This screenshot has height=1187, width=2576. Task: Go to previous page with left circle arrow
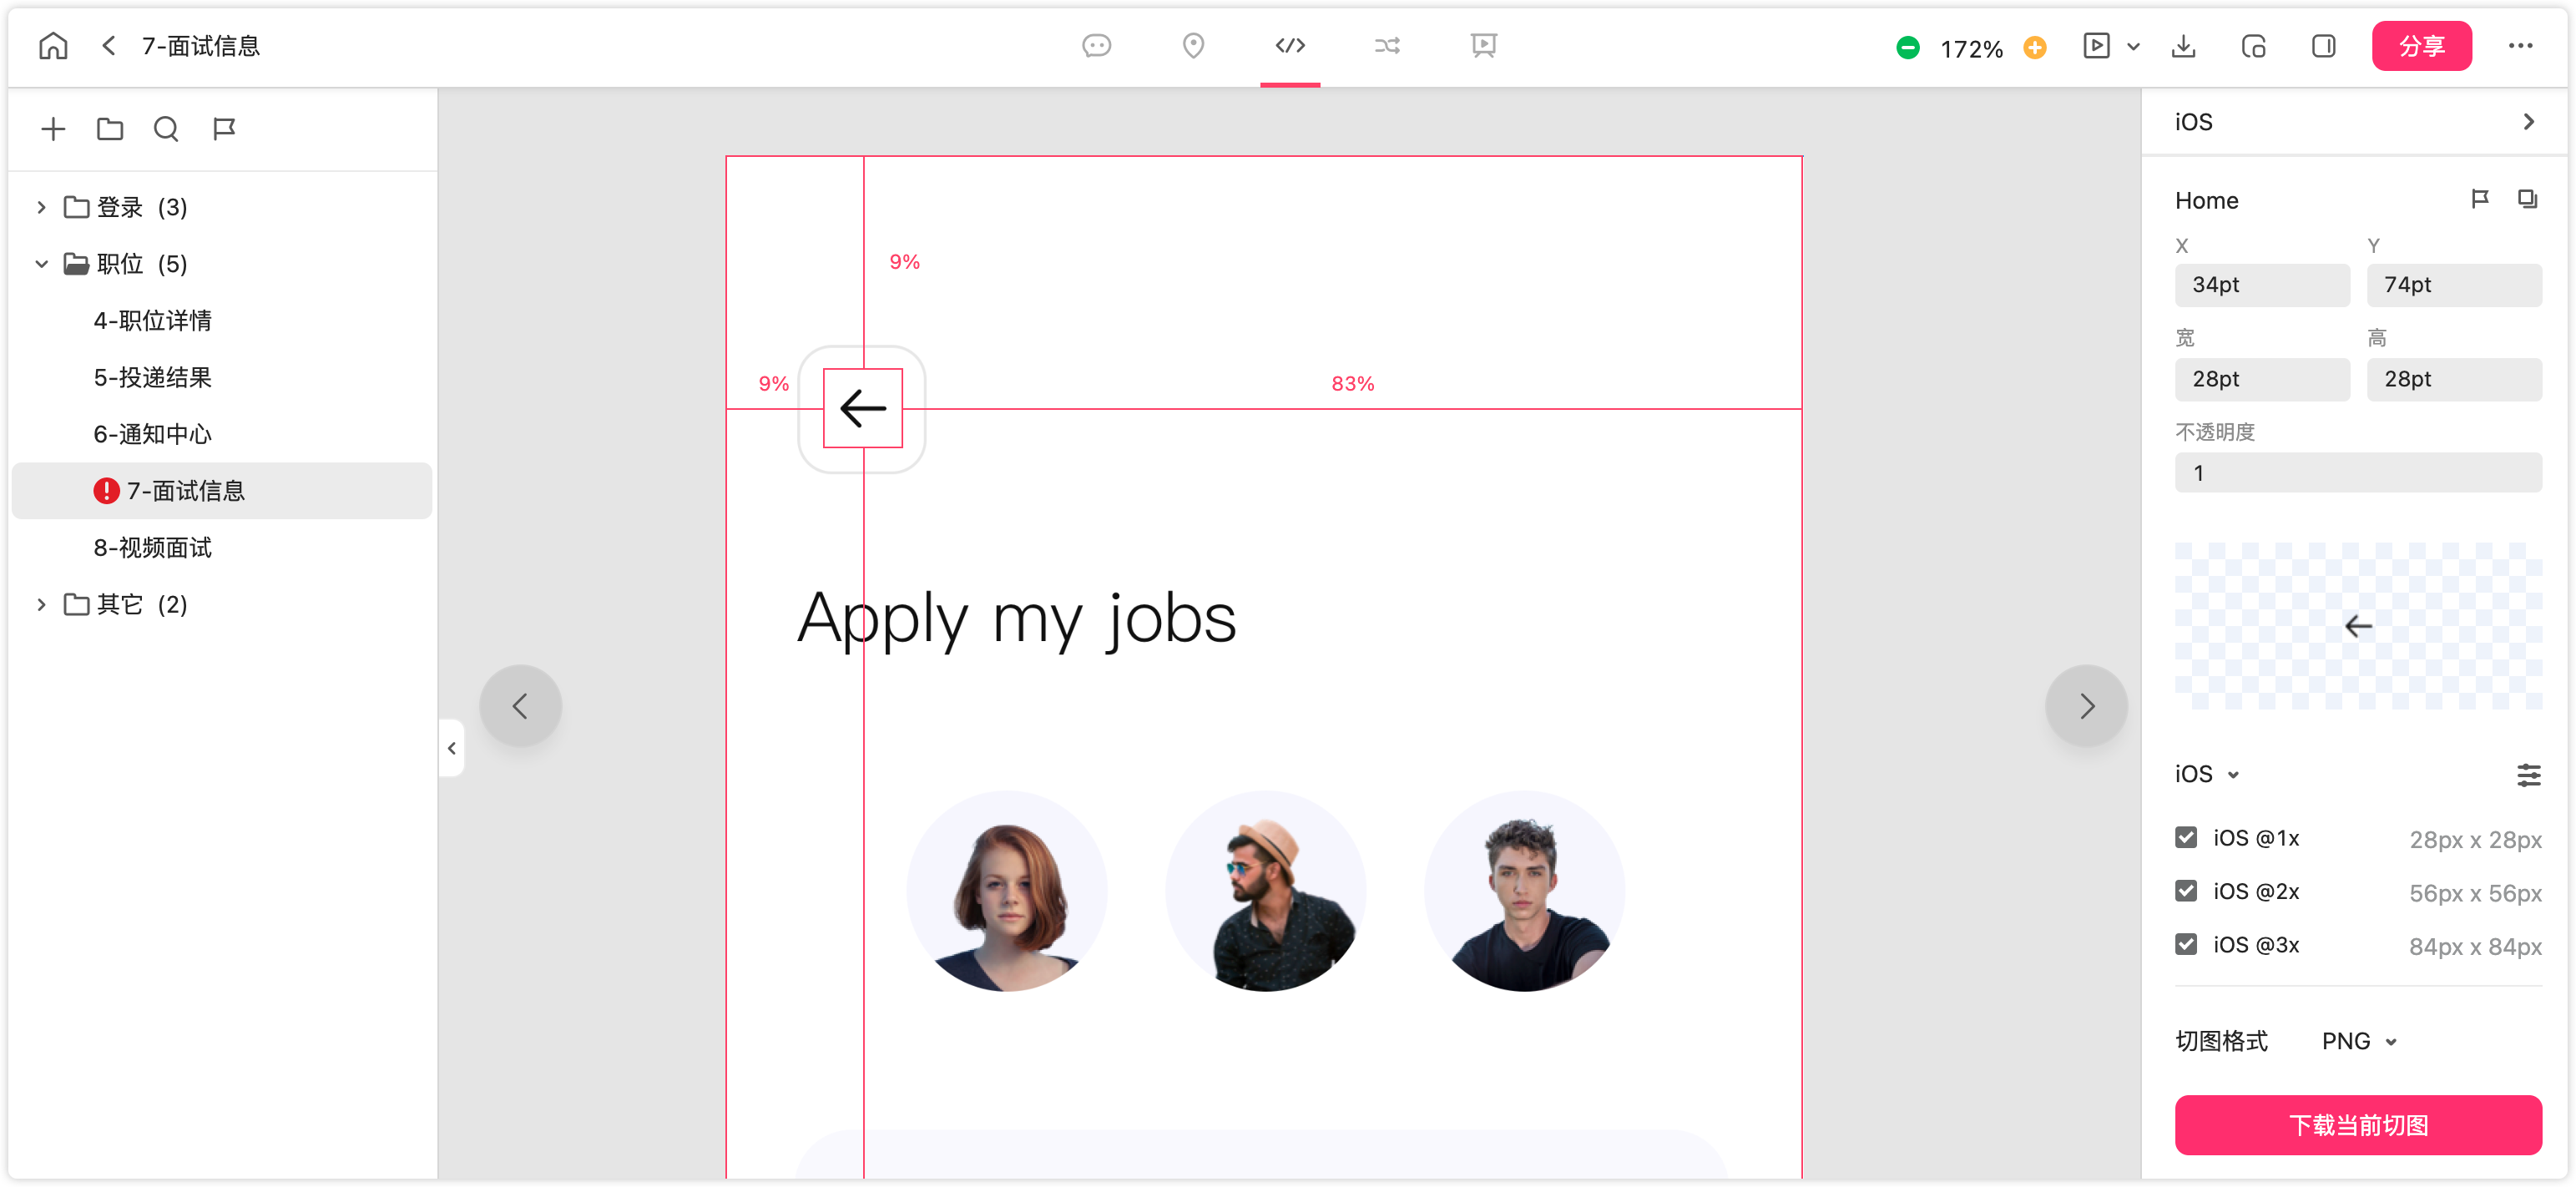[x=520, y=706]
